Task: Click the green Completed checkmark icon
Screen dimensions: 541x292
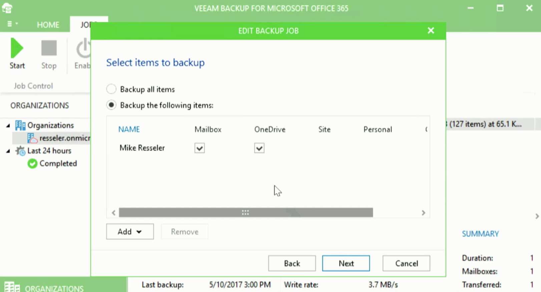Action: [32, 163]
